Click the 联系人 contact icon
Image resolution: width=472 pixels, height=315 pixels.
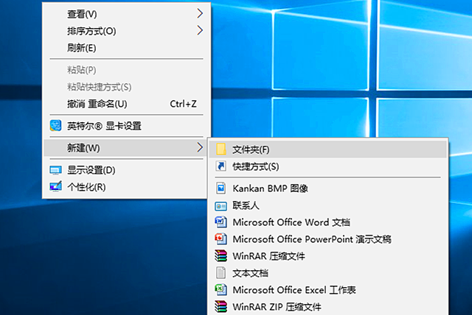tap(220, 205)
